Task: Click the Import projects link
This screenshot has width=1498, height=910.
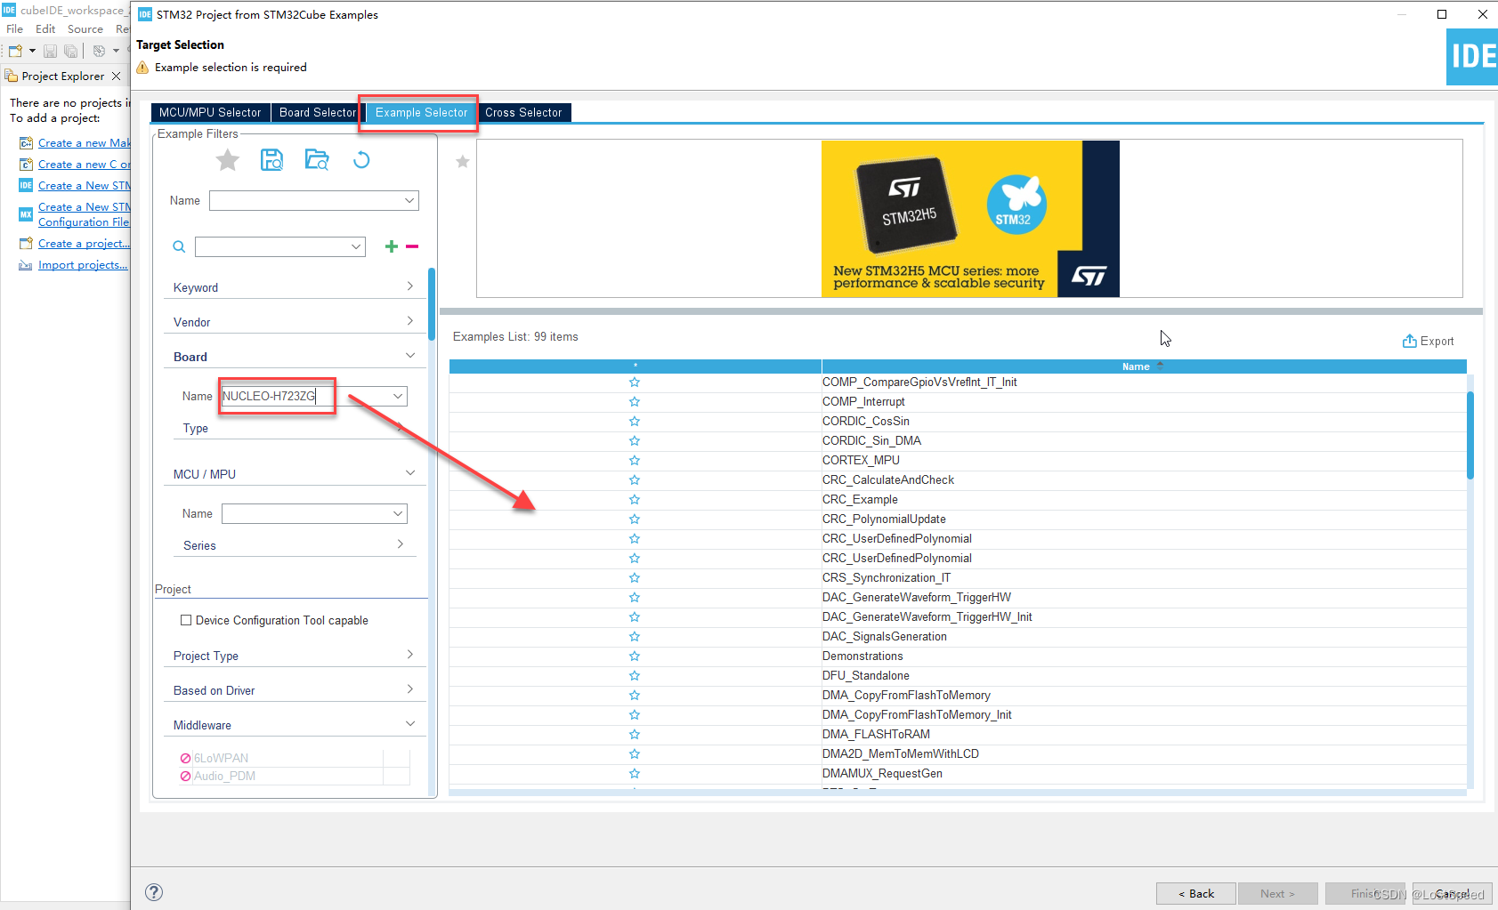Action: (x=83, y=264)
